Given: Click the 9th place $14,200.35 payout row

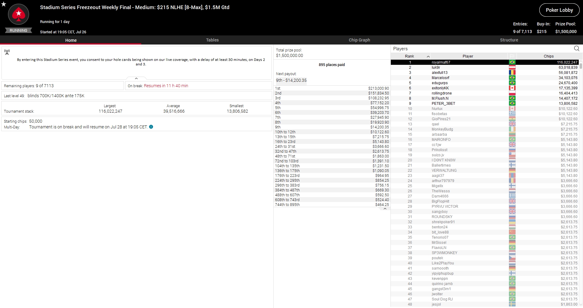Looking at the screenshot, I should coord(332,127).
